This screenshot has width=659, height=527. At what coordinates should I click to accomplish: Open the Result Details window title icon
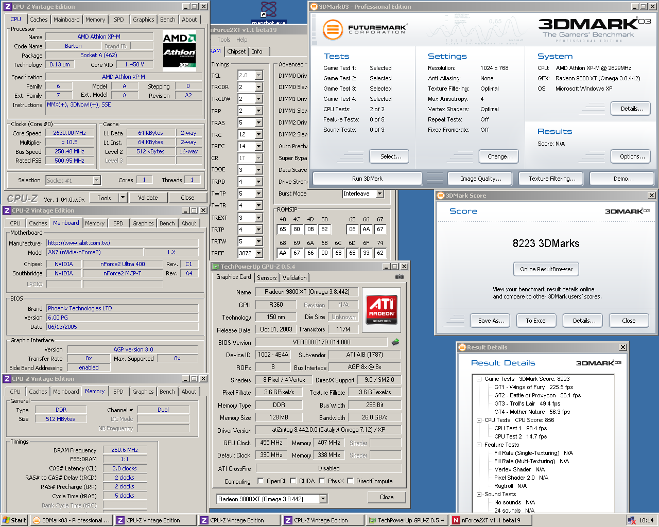point(462,347)
